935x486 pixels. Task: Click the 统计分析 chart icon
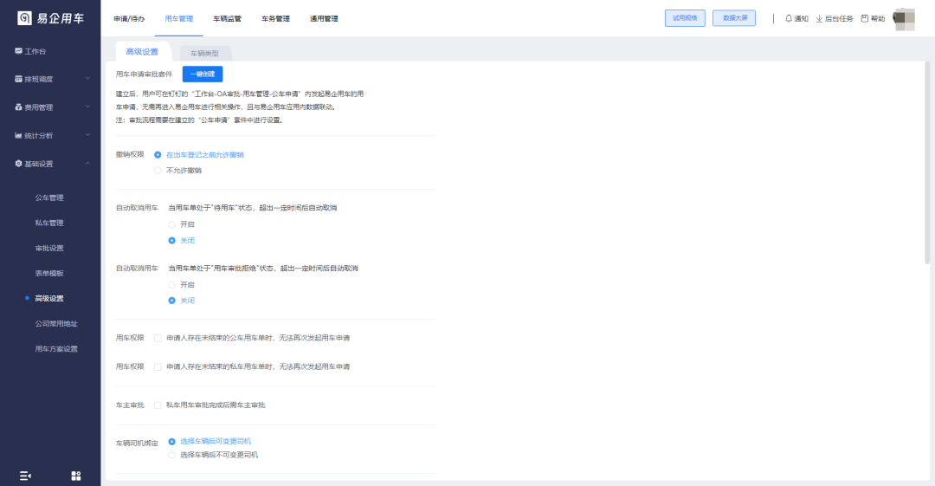click(x=18, y=135)
